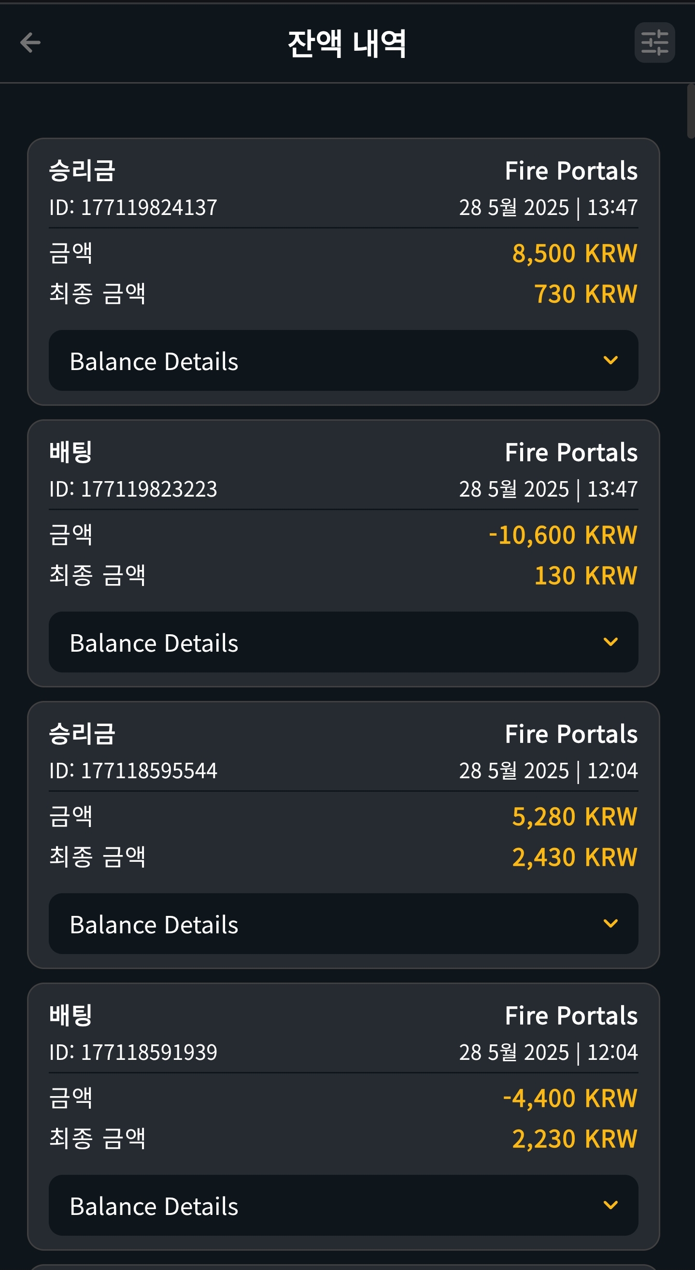
Task: Select the 배팅 entry at 12:04
Action: tap(343, 1116)
